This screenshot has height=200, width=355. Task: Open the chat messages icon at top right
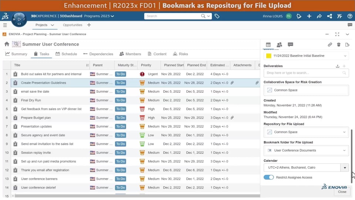pos(350,25)
